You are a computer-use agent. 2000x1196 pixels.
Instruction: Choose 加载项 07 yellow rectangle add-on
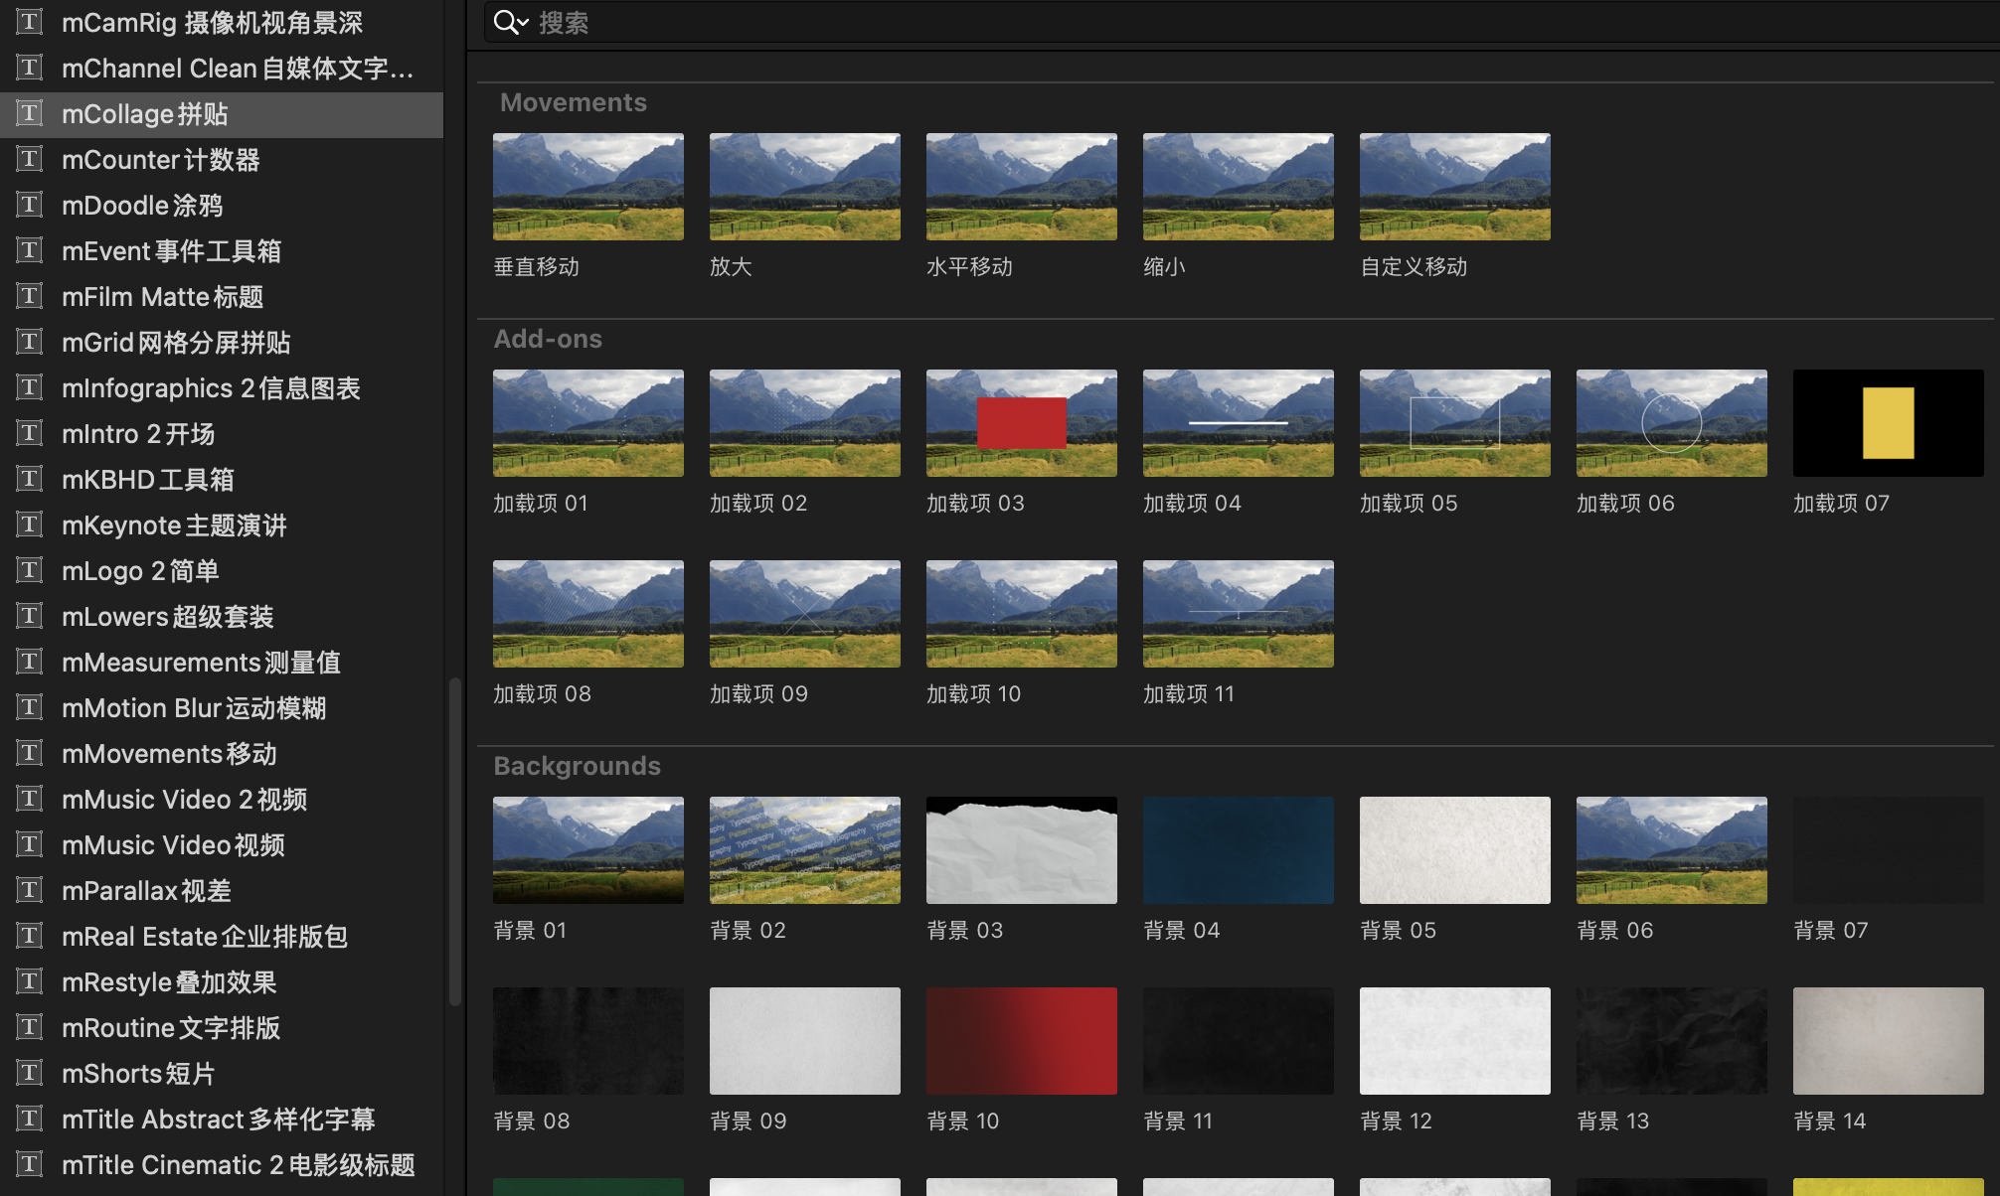1889,423
